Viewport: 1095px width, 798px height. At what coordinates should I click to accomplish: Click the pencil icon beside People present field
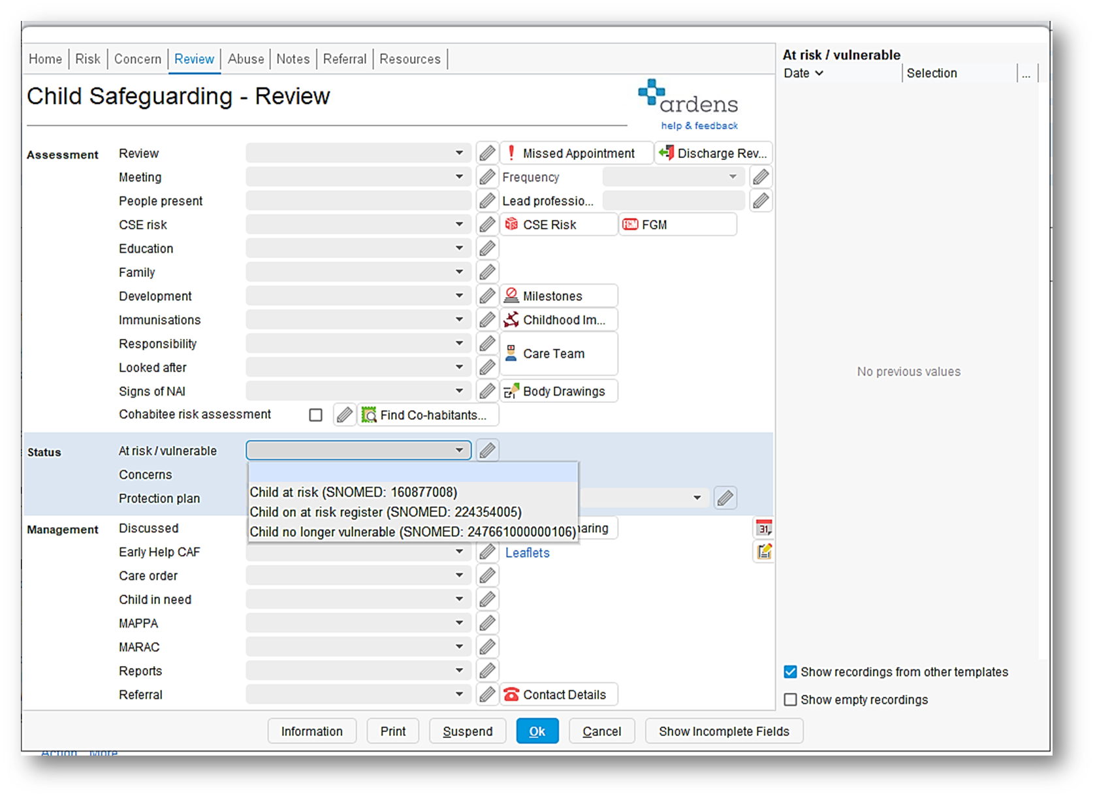click(487, 200)
